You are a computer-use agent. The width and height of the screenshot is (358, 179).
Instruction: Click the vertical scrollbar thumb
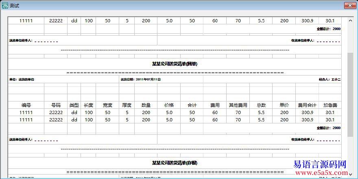tap(350, 95)
